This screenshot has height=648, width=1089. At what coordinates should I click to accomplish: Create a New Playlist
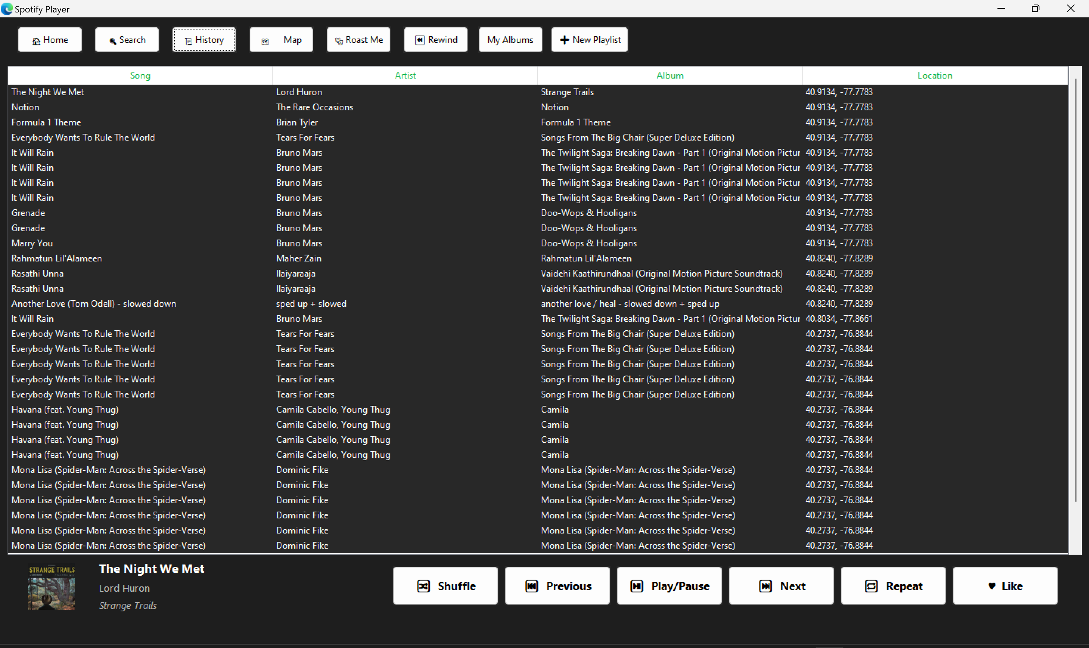589,40
